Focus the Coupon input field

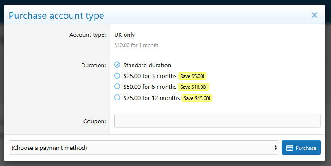pyautogui.click(x=217, y=121)
